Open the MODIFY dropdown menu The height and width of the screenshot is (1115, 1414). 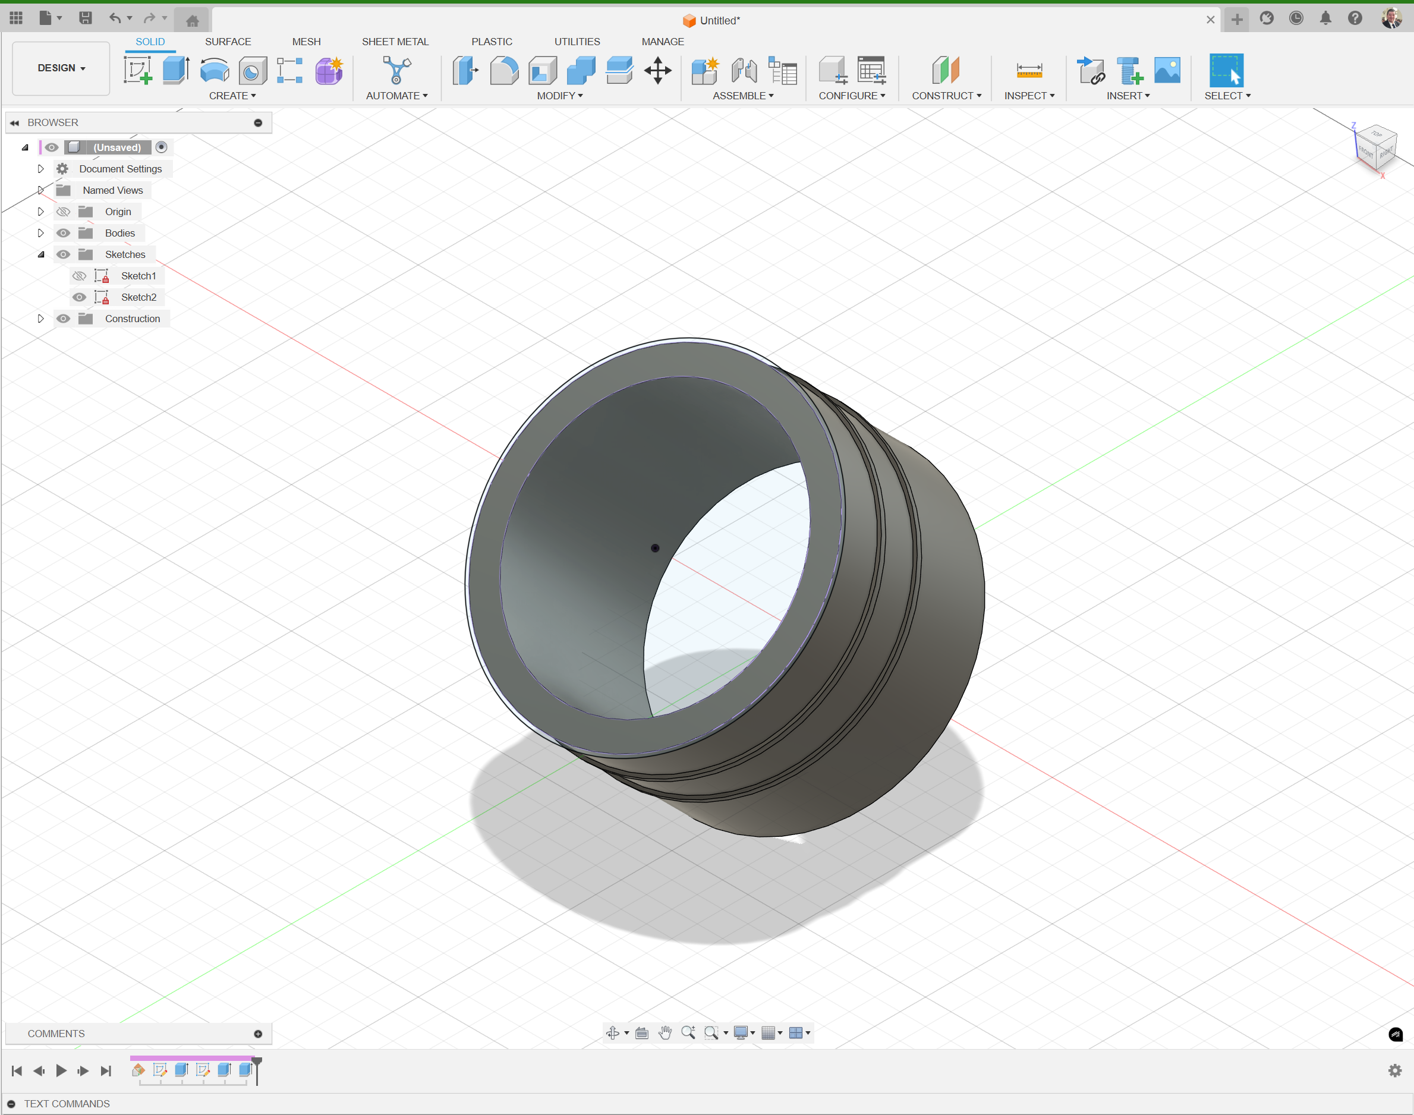tap(559, 95)
